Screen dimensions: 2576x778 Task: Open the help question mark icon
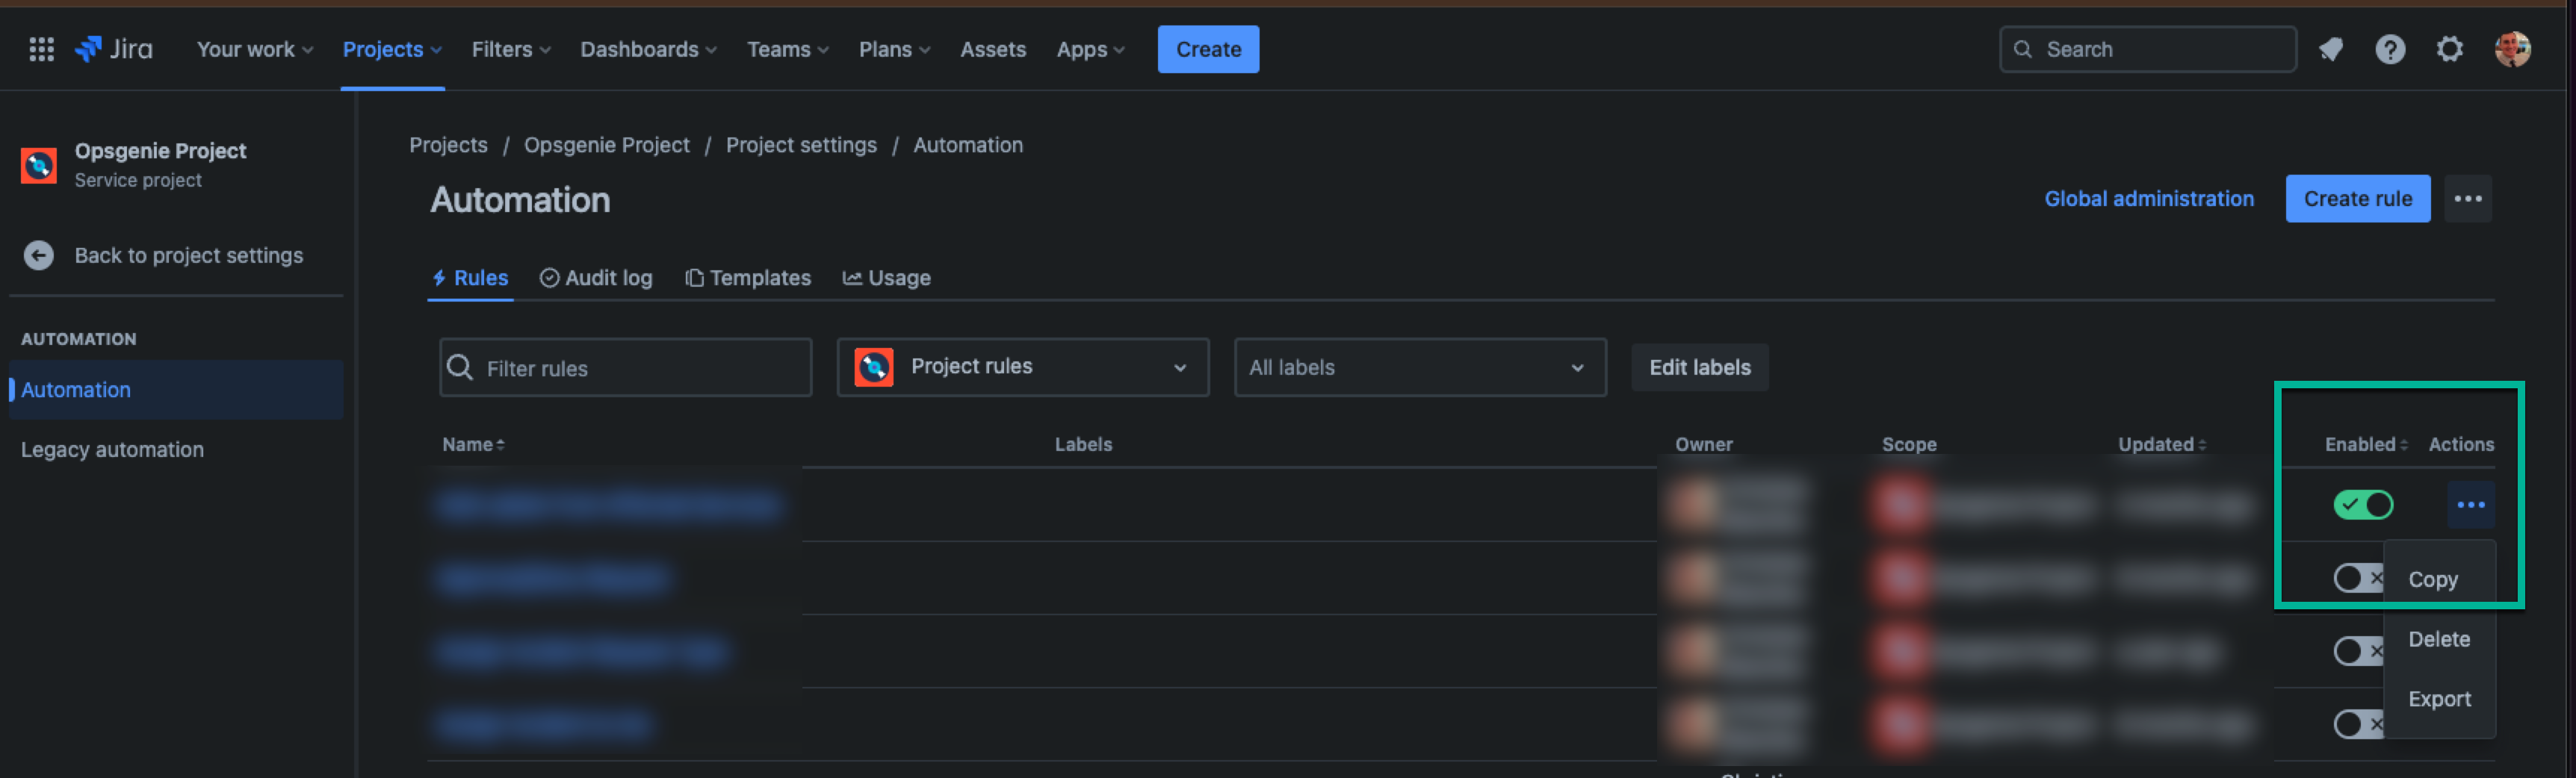point(2390,49)
